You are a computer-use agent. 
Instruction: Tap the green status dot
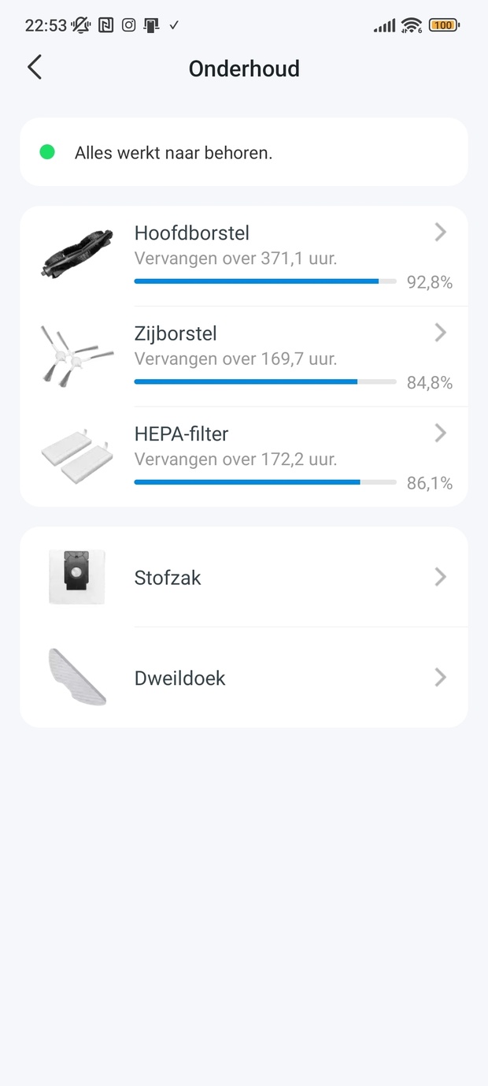point(47,152)
